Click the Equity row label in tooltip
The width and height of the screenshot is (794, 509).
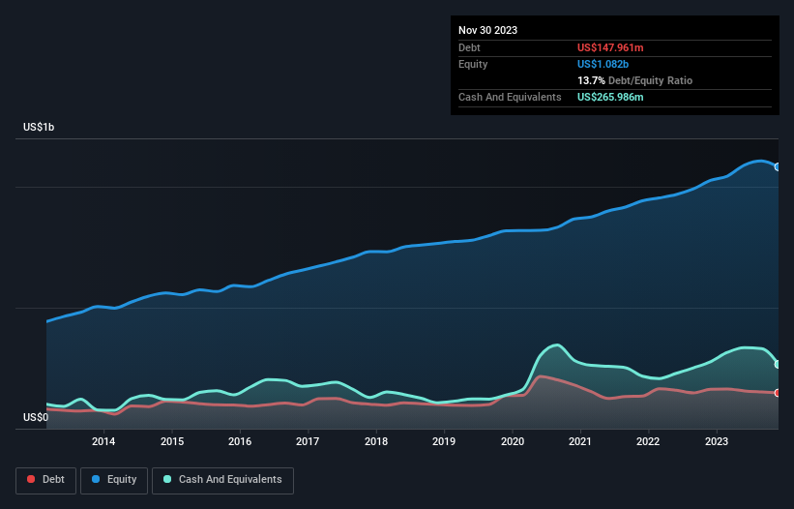[x=473, y=64]
